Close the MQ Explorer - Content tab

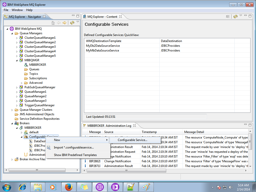tap(120, 16)
